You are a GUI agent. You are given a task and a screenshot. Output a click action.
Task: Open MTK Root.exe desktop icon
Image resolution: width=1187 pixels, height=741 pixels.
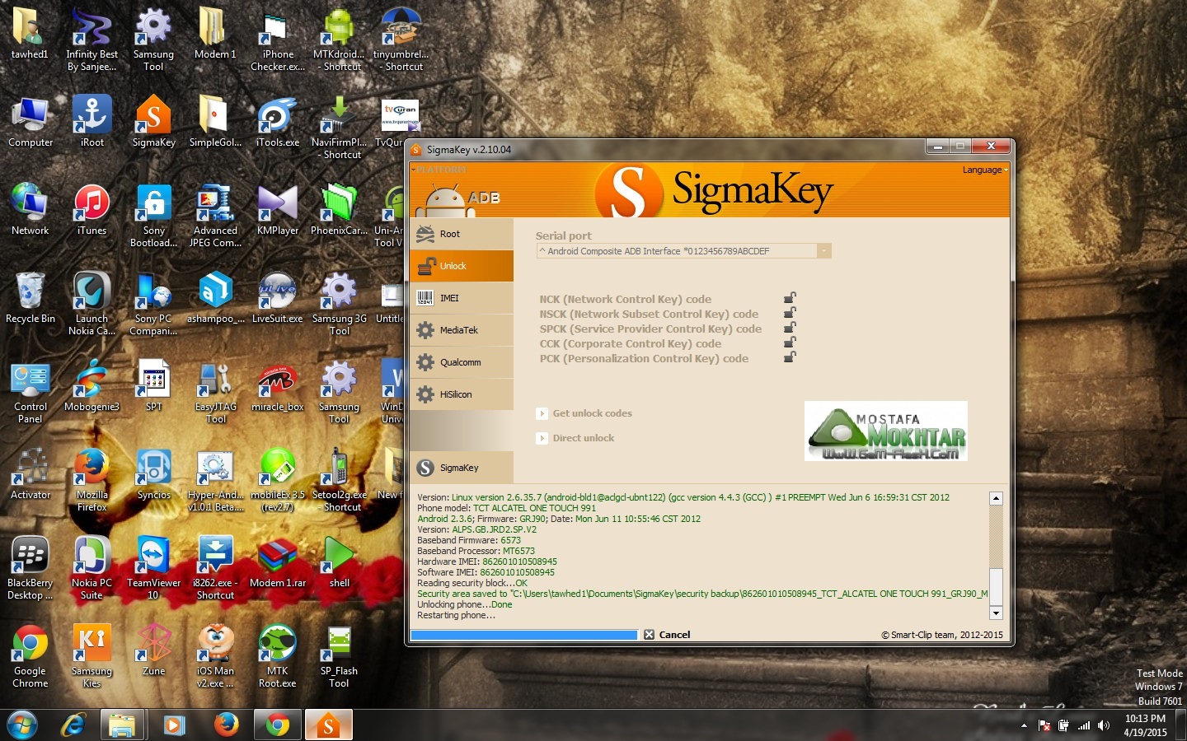tap(278, 656)
